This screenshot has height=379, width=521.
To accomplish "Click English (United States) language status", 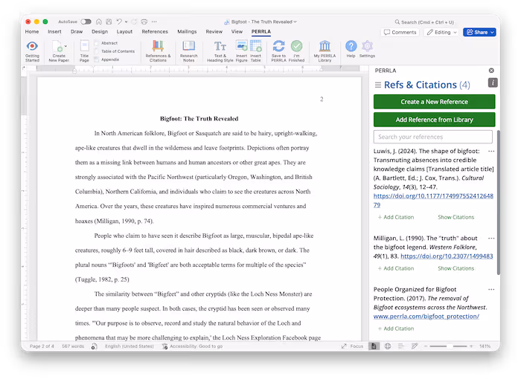I will coord(130,346).
